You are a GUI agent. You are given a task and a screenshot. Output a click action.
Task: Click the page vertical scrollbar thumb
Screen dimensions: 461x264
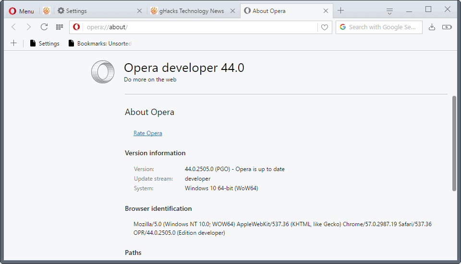click(x=454, y=143)
